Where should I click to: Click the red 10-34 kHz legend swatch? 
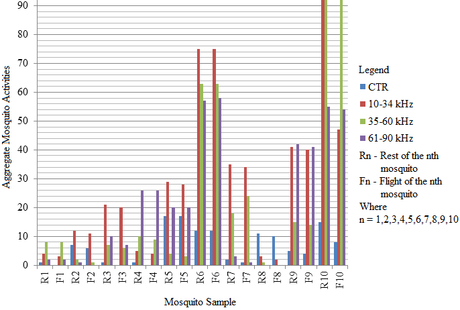(x=363, y=104)
